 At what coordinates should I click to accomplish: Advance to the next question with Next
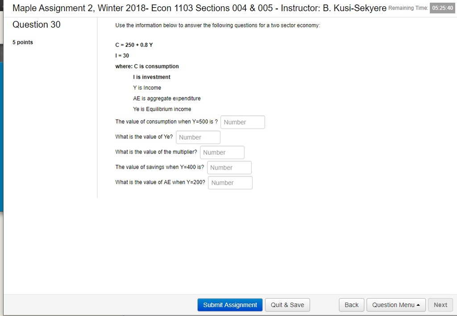[440, 305]
